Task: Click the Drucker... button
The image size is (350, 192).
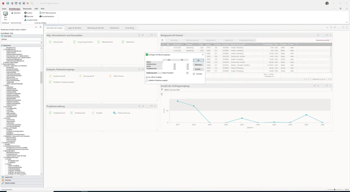Action: tap(198, 69)
